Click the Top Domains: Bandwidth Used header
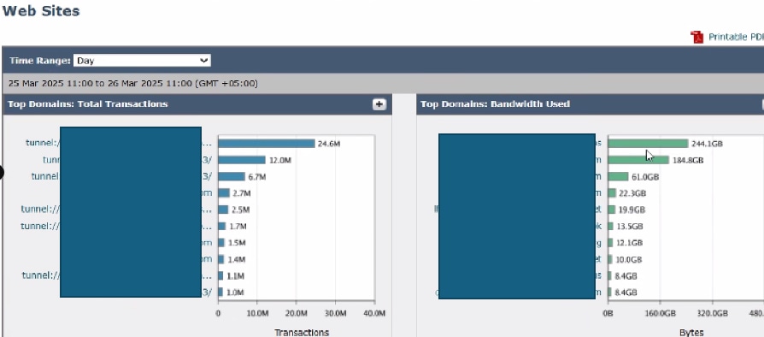The width and height of the screenshot is (764, 337). click(495, 103)
